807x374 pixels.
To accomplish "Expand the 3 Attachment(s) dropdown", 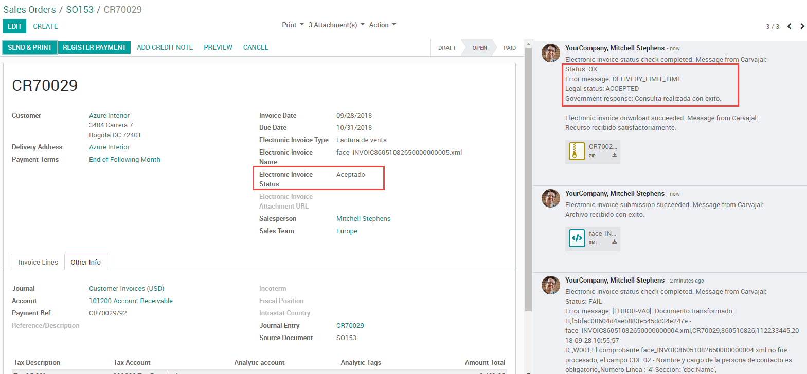I will (336, 25).
